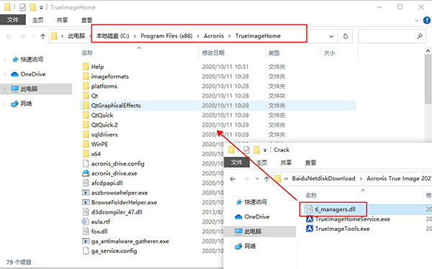Select the eula.rtf document icon

point(86,222)
